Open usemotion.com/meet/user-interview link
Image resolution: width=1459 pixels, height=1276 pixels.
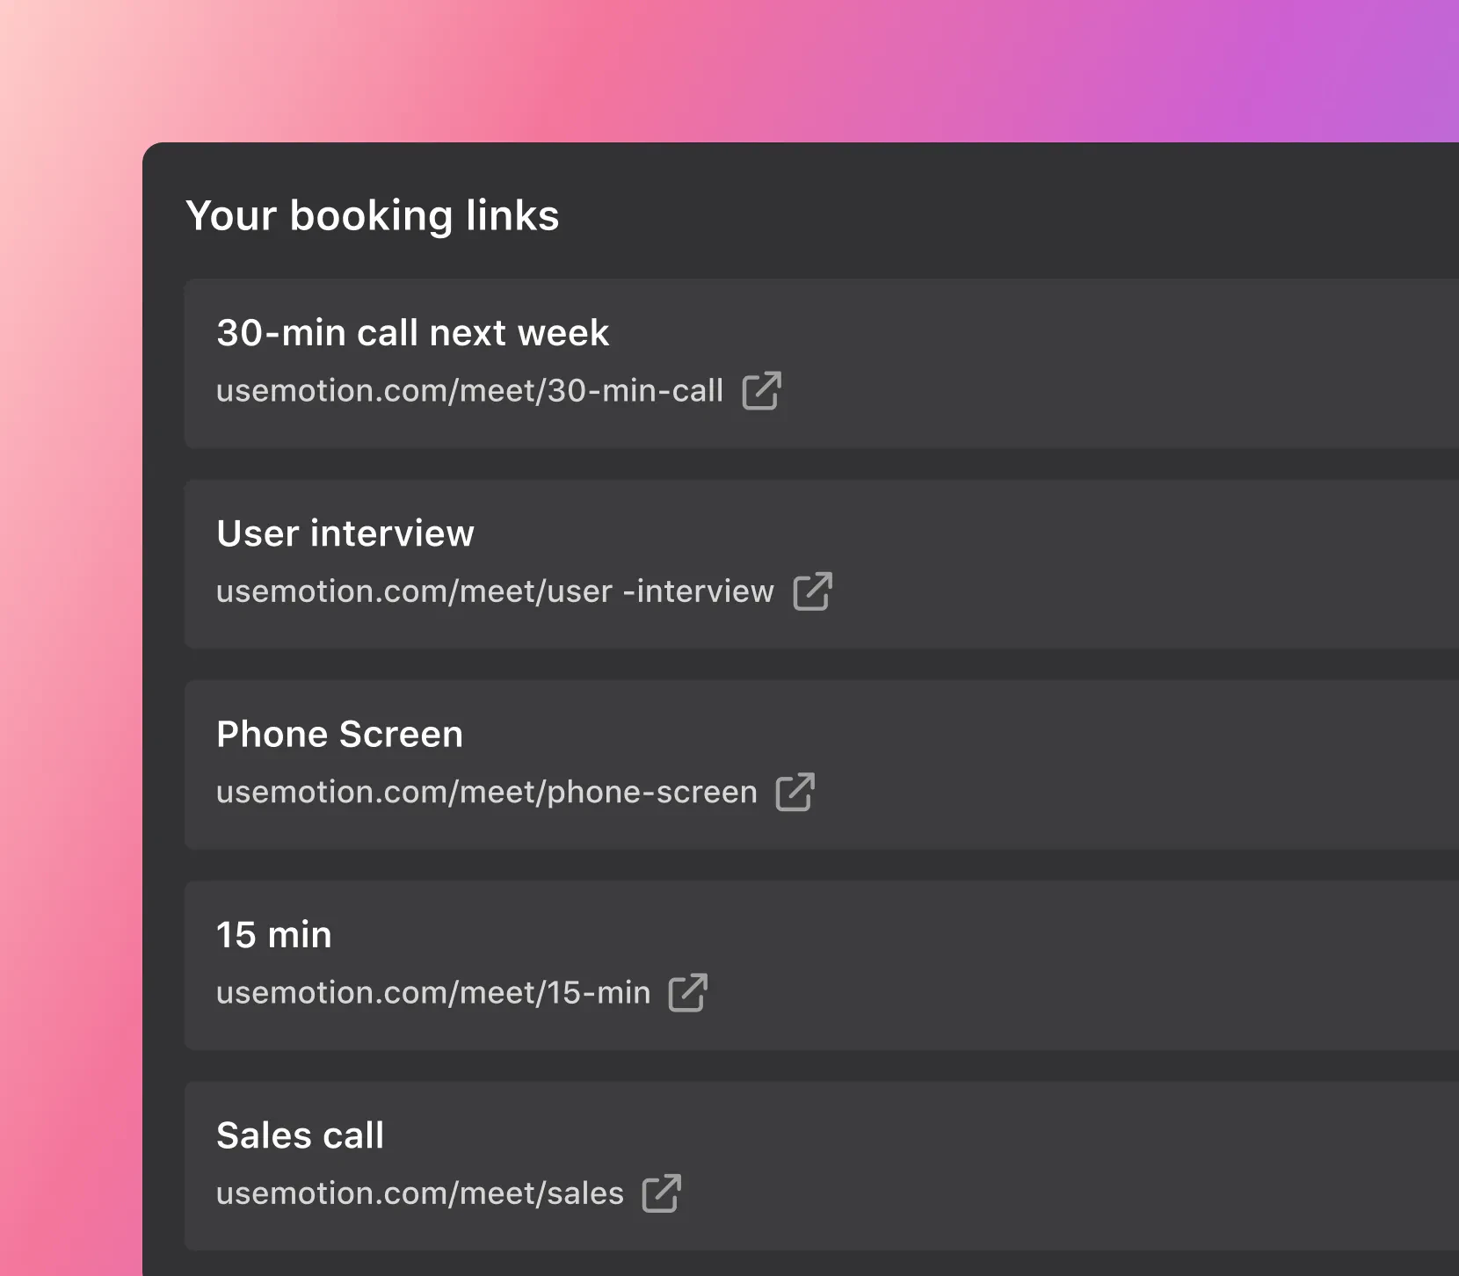pos(495,592)
